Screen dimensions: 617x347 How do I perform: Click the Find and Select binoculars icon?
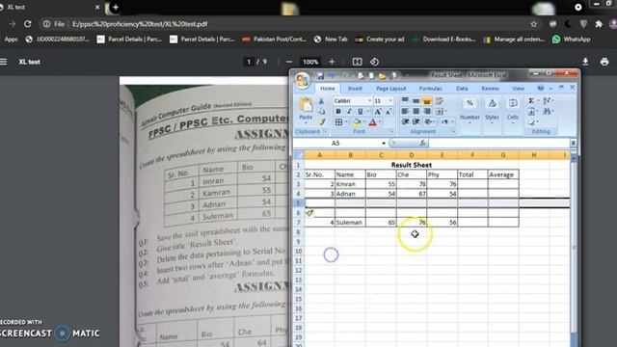tap(547, 112)
